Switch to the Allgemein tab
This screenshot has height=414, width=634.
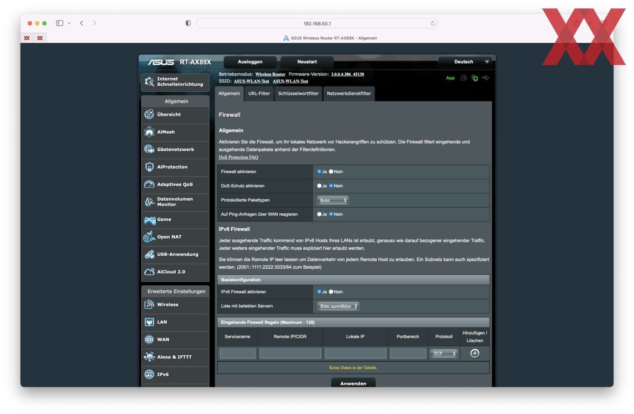[229, 94]
